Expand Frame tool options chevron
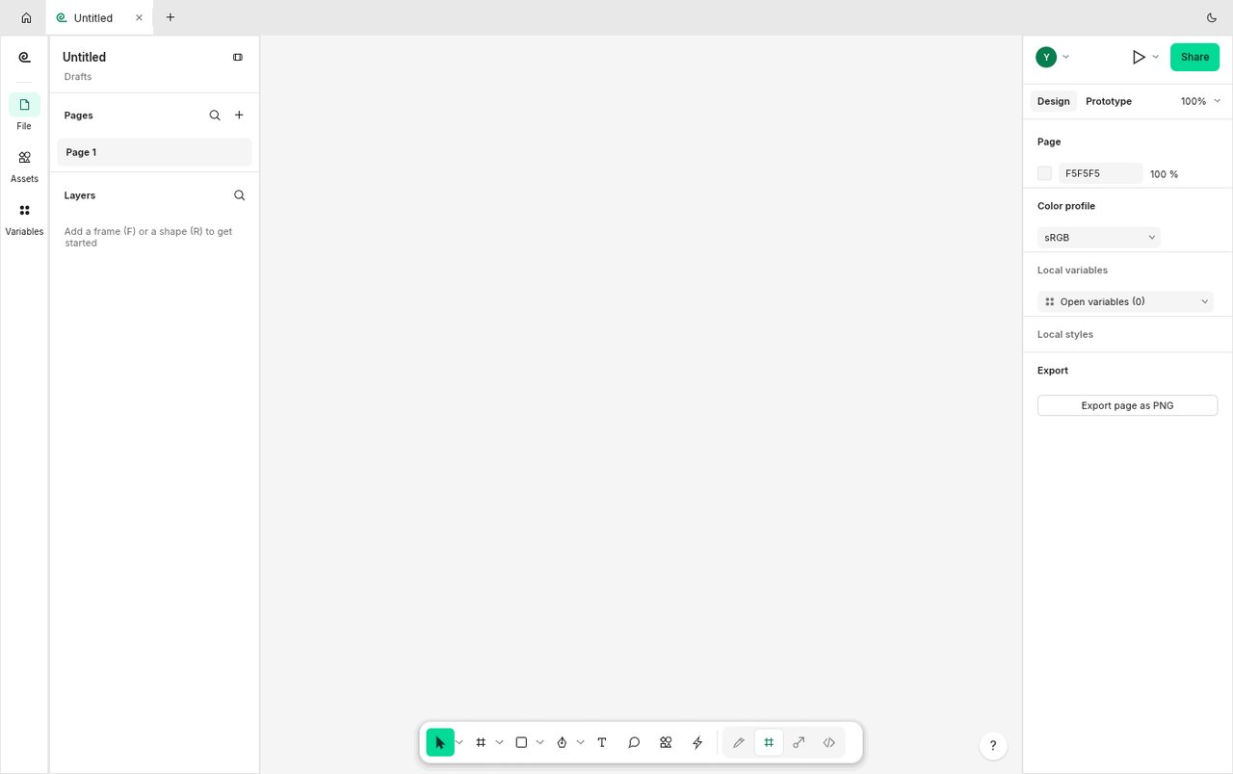The image size is (1233, 774). 499,742
